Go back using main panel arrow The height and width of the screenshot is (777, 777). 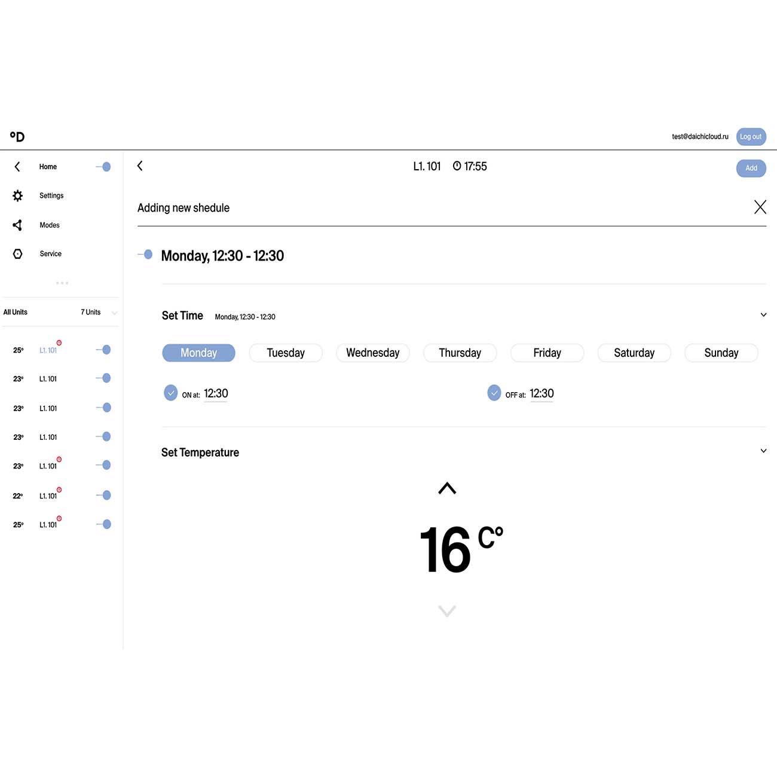(x=140, y=166)
